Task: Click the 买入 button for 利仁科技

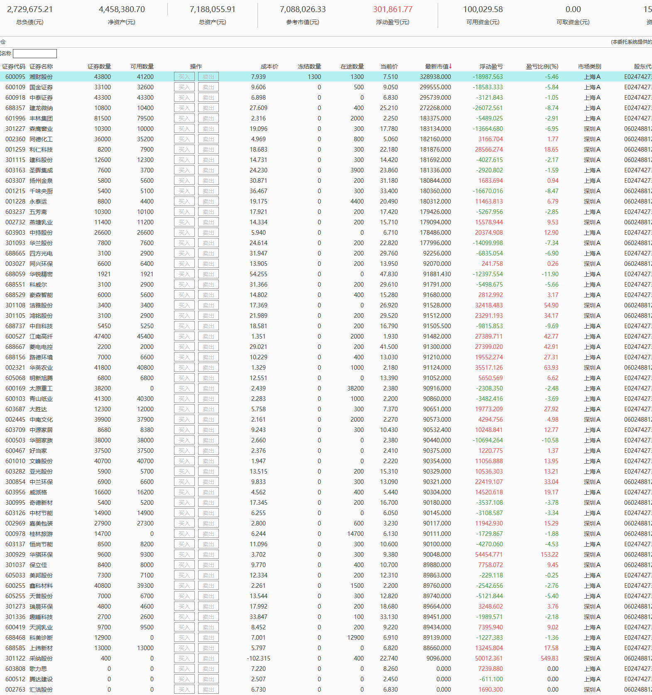Action: pos(184,150)
